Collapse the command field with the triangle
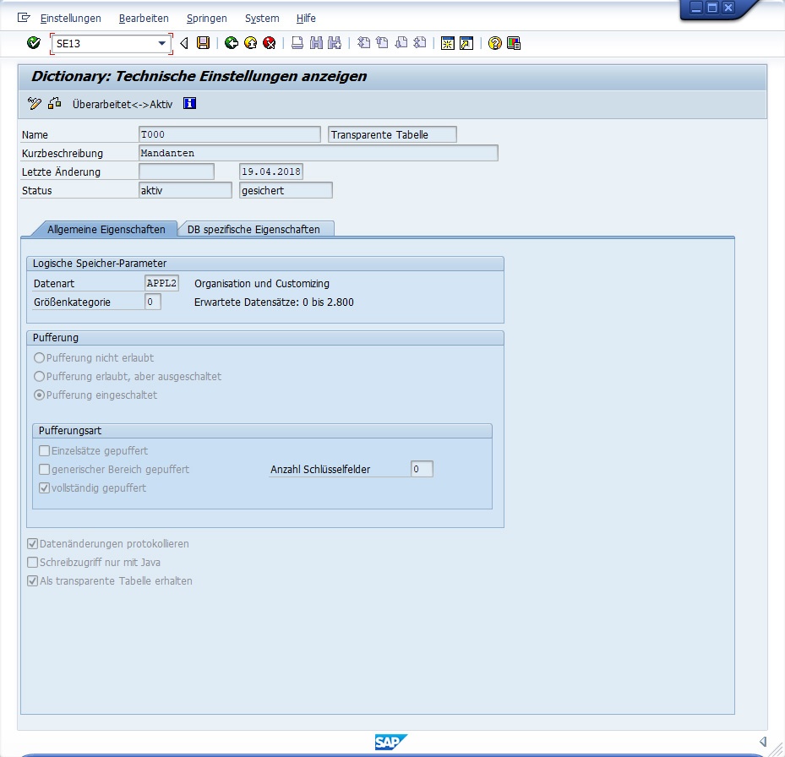Screen dimensions: 785x757 (183, 44)
